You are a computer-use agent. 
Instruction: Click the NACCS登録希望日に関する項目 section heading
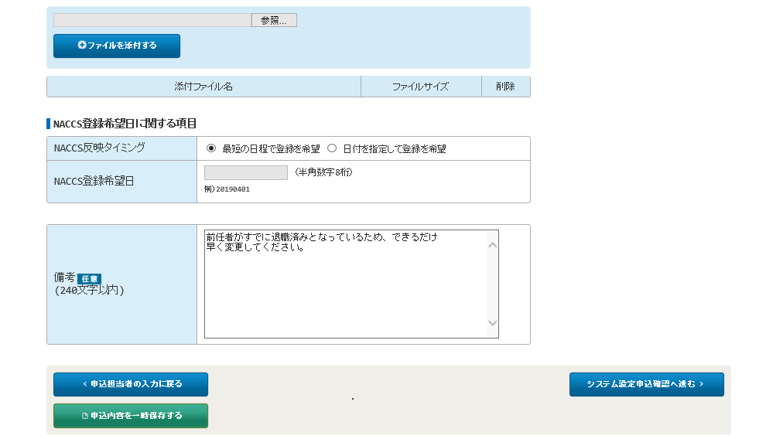125,124
